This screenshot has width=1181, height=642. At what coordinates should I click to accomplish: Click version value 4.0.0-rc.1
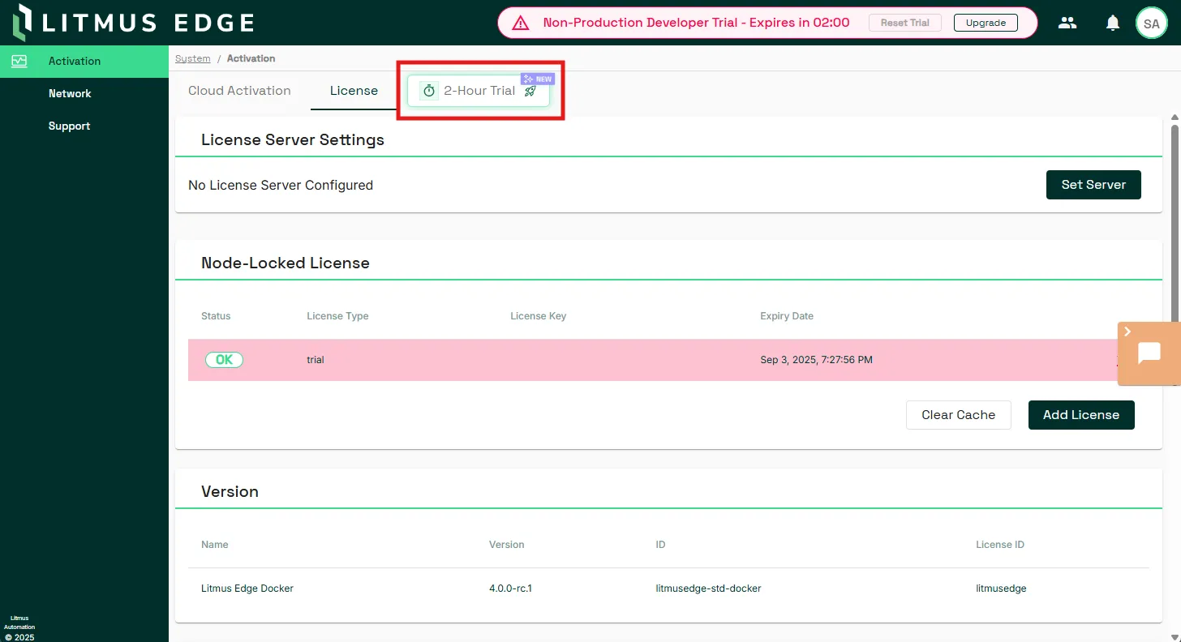[510, 588]
